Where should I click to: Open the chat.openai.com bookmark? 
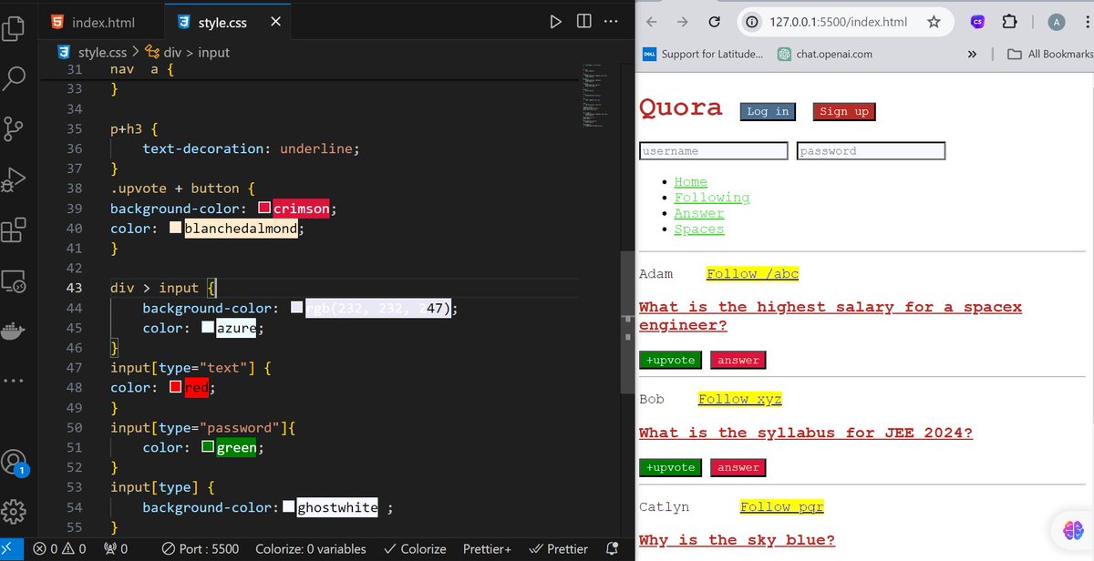click(x=825, y=55)
